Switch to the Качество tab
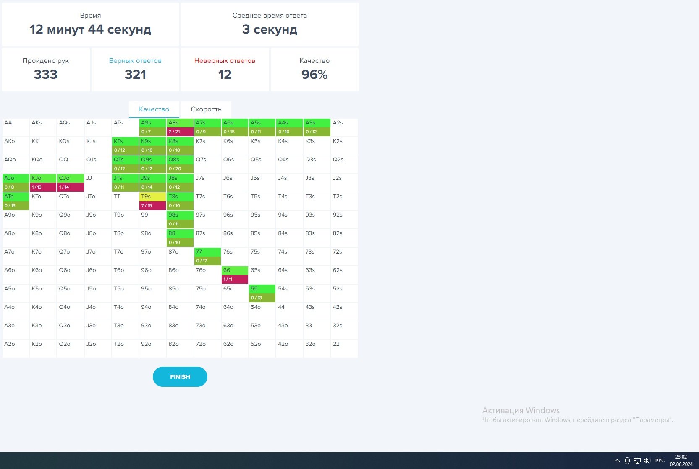The height and width of the screenshot is (469, 699). [154, 109]
